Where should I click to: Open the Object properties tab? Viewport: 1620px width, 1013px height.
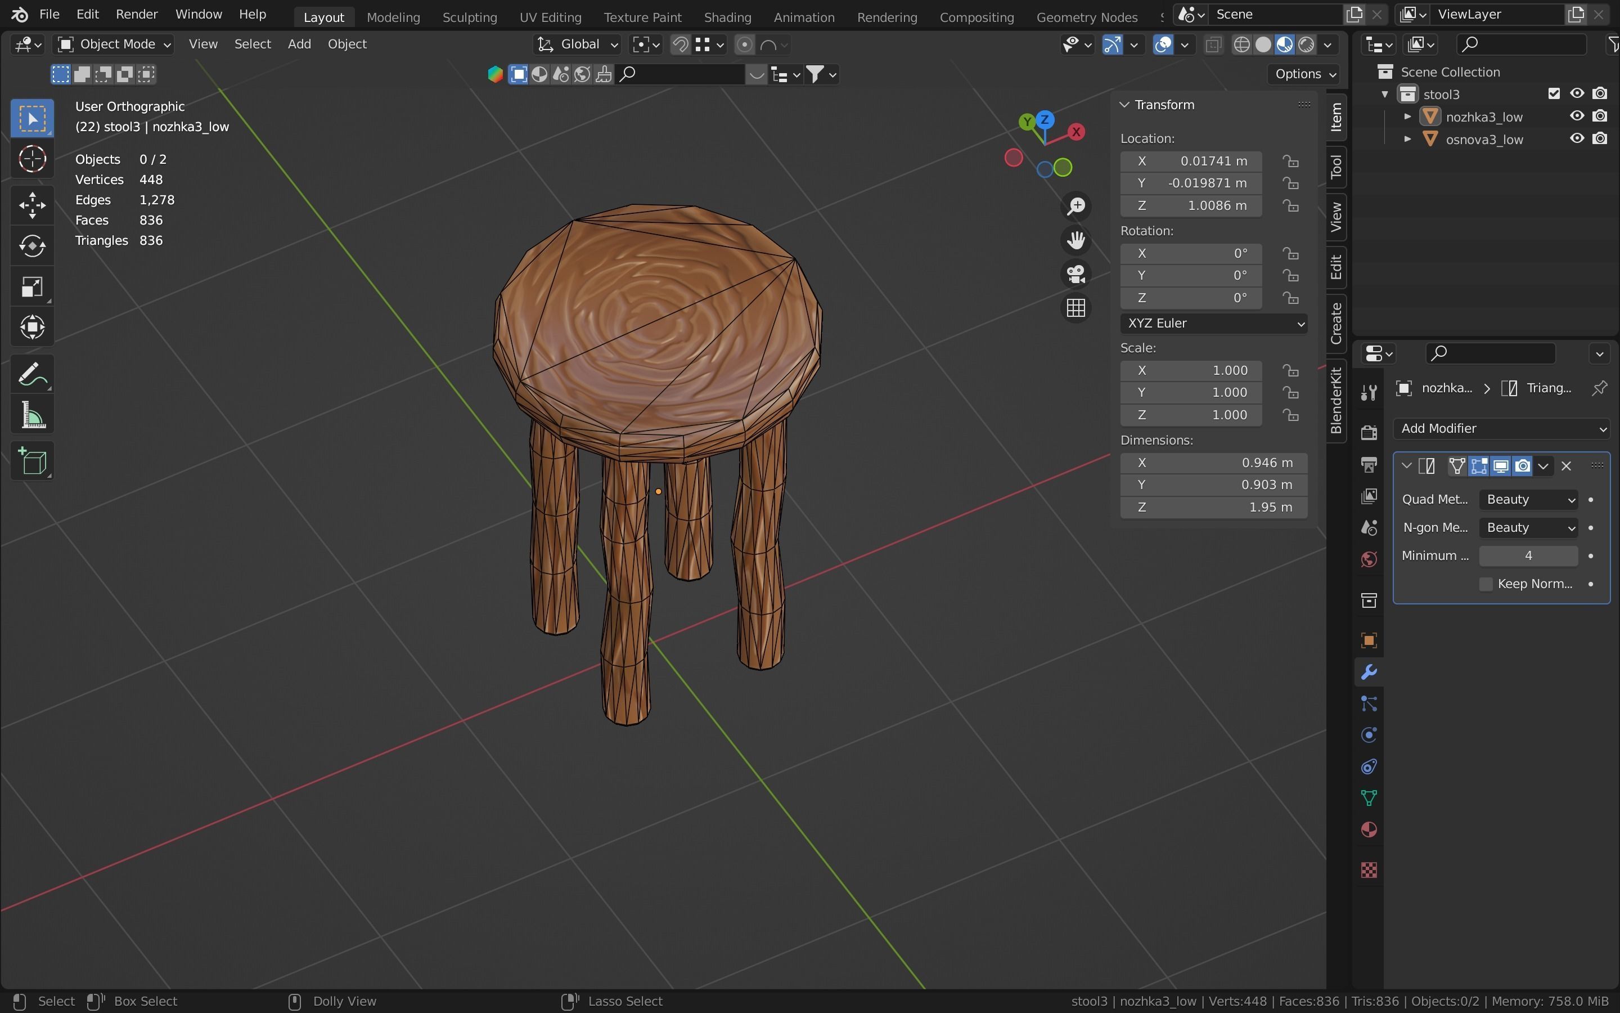click(1369, 640)
